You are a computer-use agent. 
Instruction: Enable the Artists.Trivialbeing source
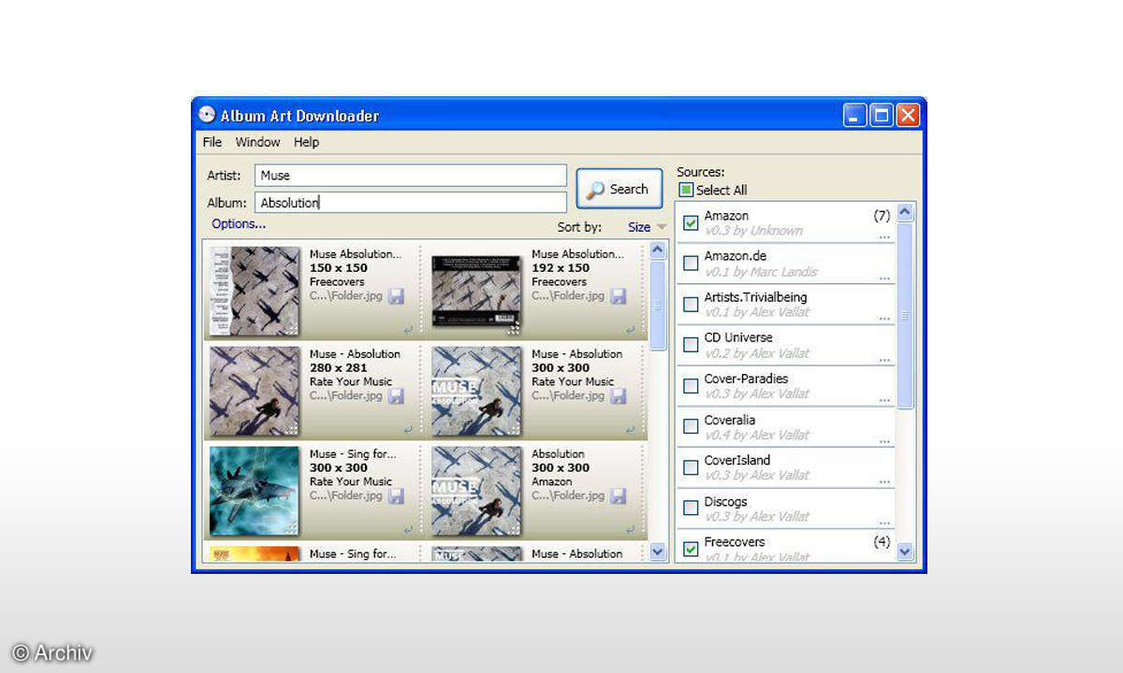coord(691,304)
